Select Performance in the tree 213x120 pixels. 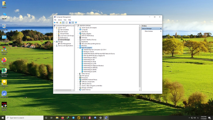(64, 38)
